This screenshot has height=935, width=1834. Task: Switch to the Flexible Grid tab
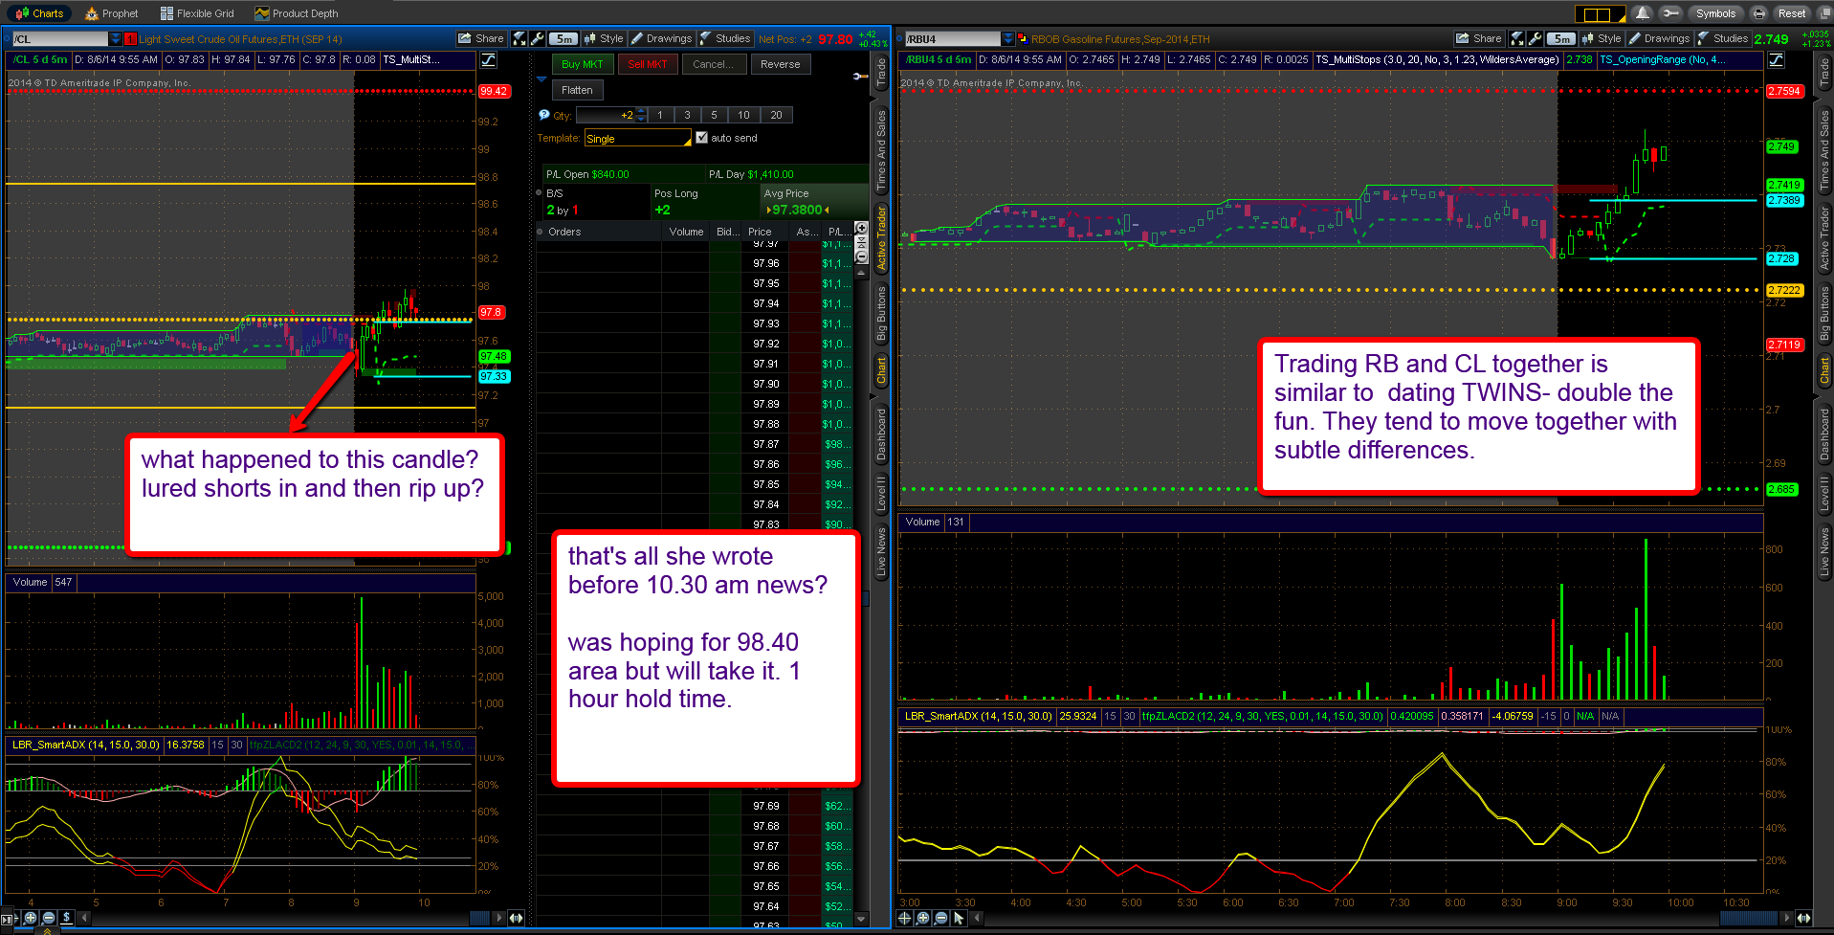click(197, 13)
